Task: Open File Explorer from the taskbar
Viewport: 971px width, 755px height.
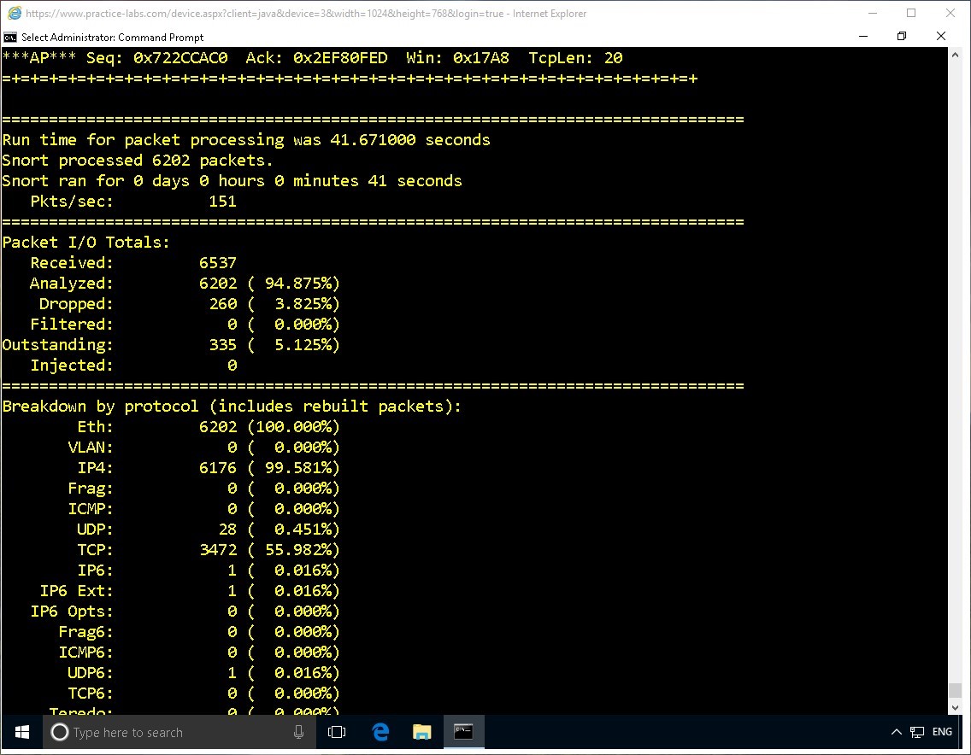Action: click(x=421, y=732)
